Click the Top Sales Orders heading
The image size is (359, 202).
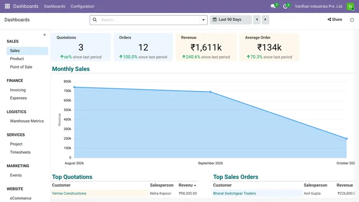(235, 177)
